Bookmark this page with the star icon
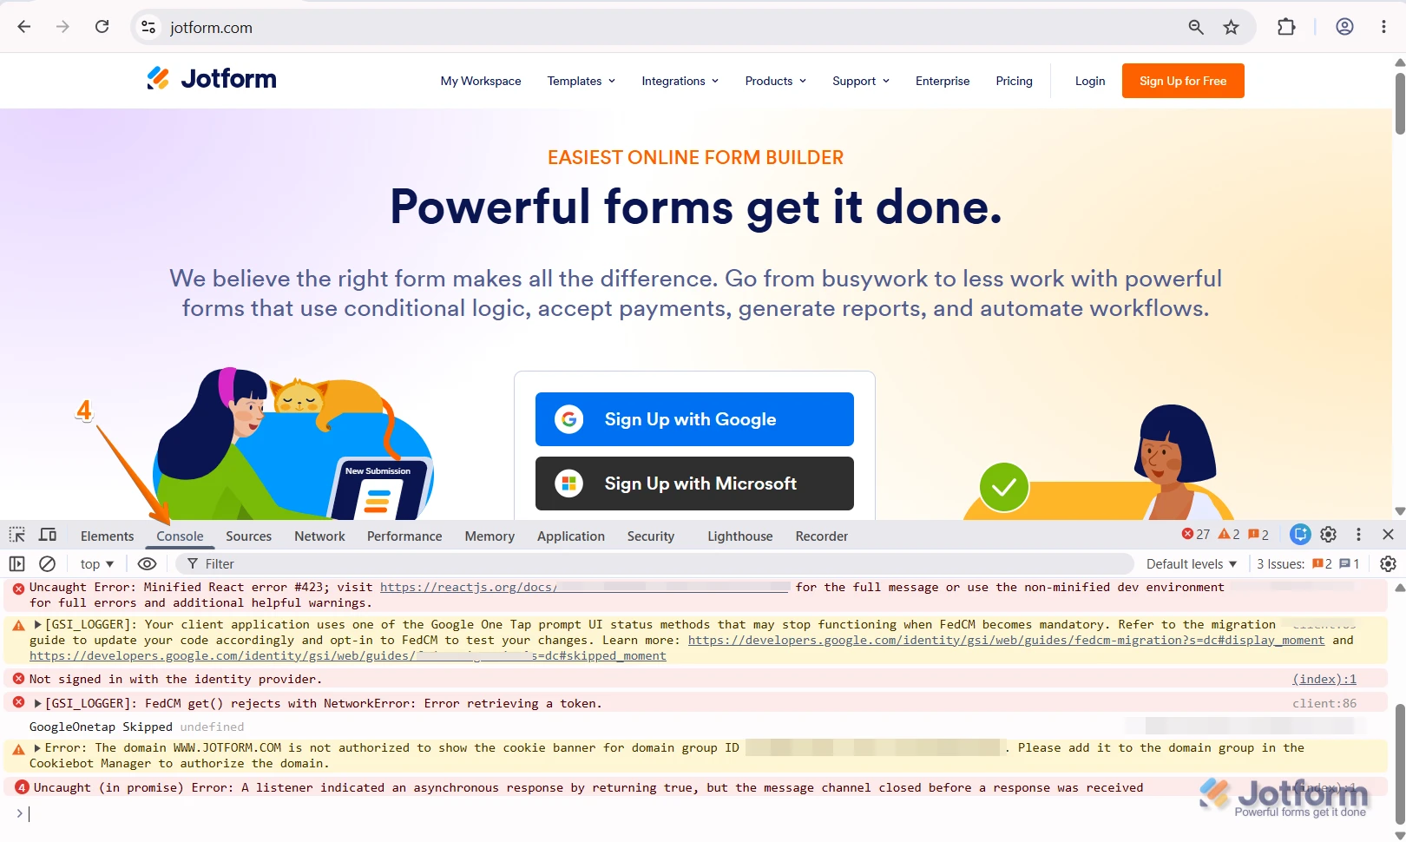The width and height of the screenshot is (1406, 842). coord(1231,27)
